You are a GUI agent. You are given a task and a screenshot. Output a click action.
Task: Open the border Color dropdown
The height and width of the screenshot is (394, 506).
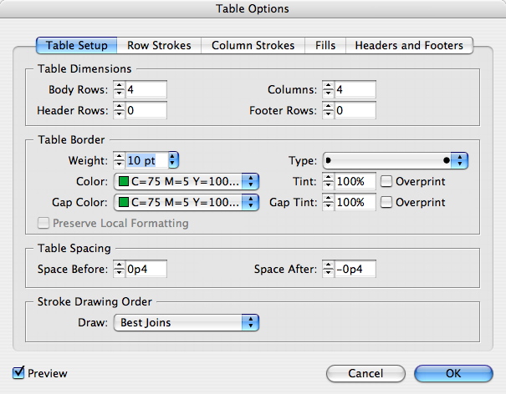pyautogui.click(x=187, y=181)
